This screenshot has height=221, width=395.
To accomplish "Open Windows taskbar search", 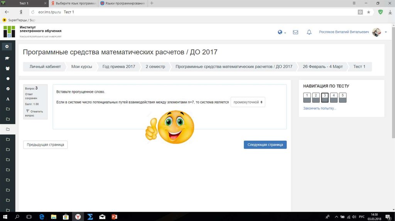I will pyautogui.click(x=17, y=217).
